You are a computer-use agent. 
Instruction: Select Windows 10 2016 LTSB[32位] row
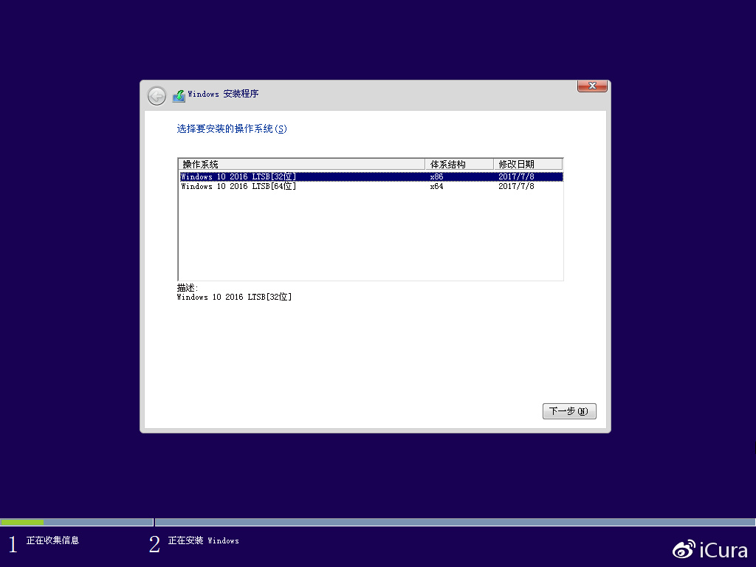click(x=371, y=176)
